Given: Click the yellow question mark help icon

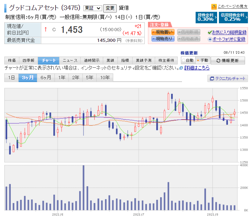Looking at the screenshot, I should pos(214,7).
